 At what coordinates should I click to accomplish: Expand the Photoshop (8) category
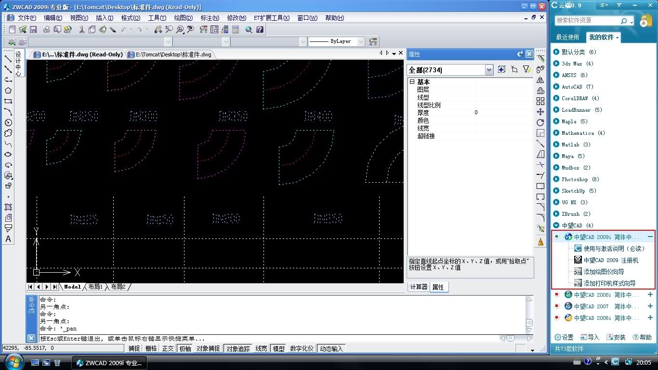(x=556, y=179)
